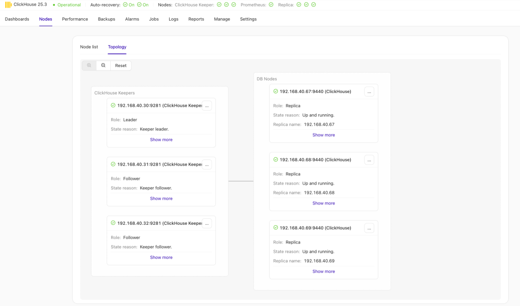
Task: Click the 'Keeper leader.' state reason
Action: pyautogui.click(x=154, y=129)
